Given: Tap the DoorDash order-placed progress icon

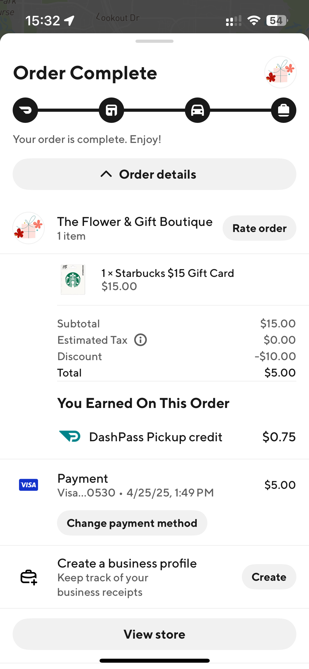Looking at the screenshot, I should [25, 110].
